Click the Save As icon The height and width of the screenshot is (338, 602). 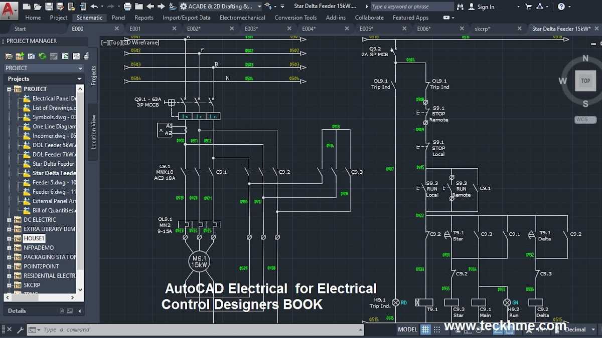click(x=59, y=7)
